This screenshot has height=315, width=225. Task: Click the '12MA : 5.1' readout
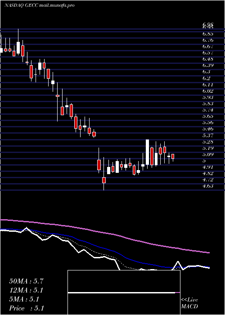click(x=26, y=290)
